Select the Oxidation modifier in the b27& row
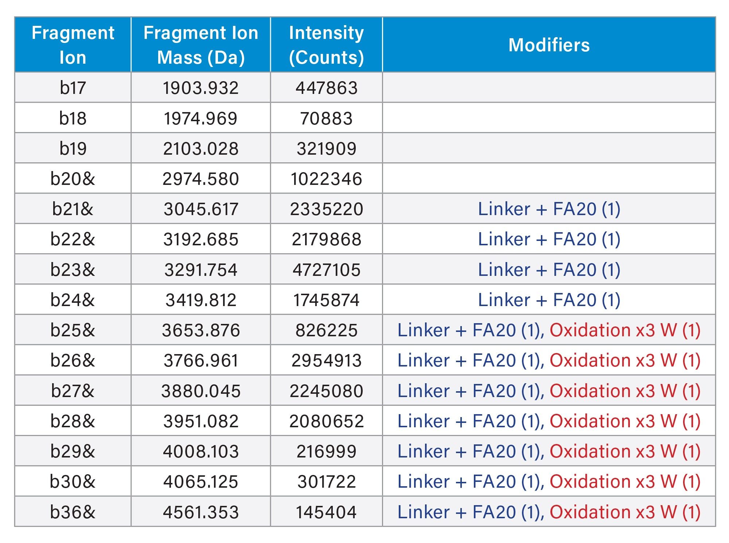729x543 pixels. [x=625, y=391]
